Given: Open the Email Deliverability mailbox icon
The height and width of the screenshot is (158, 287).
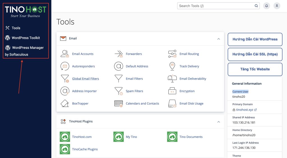Looking at the screenshot, I should [x=172, y=78].
